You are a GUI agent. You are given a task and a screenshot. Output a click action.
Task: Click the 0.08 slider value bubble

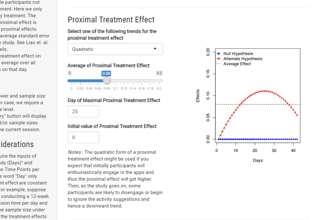pyautogui.click(x=107, y=73)
